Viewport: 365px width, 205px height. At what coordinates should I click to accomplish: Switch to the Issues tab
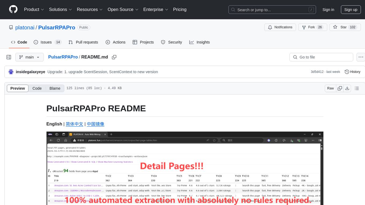48,42
